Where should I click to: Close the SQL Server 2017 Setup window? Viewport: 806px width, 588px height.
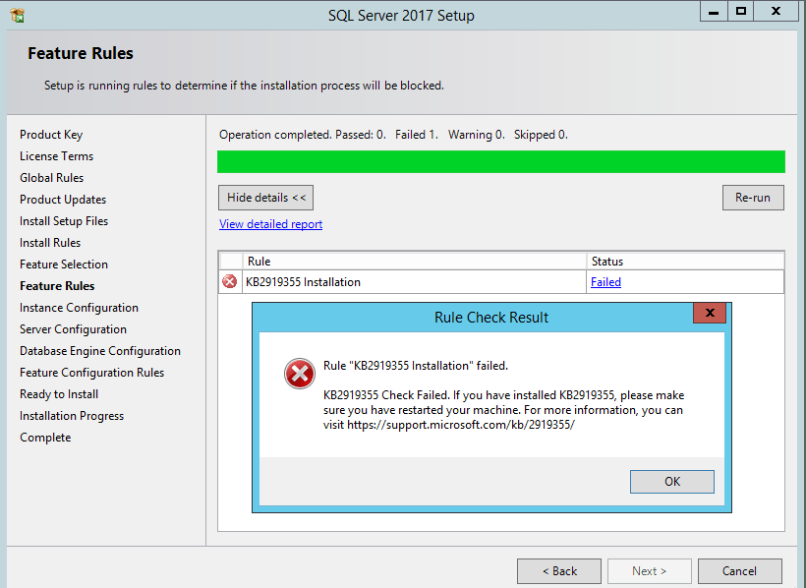[777, 12]
